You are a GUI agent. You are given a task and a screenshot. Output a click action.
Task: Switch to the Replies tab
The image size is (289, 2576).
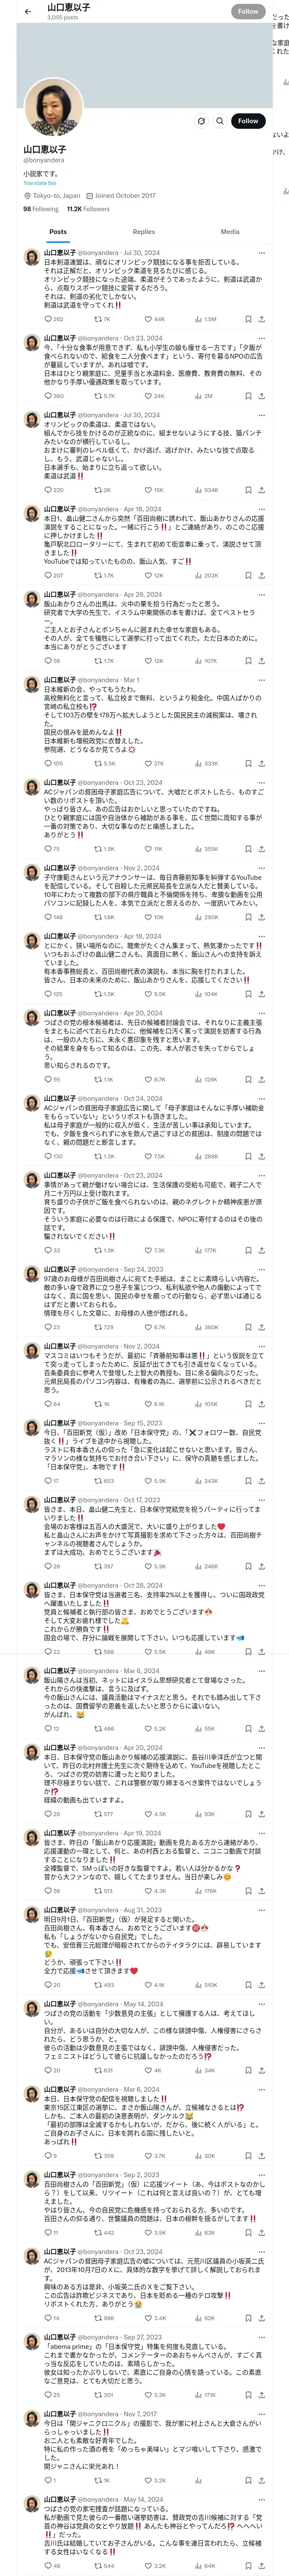(143, 231)
